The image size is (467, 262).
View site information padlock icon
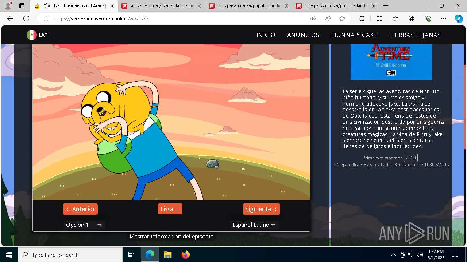coord(46,19)
